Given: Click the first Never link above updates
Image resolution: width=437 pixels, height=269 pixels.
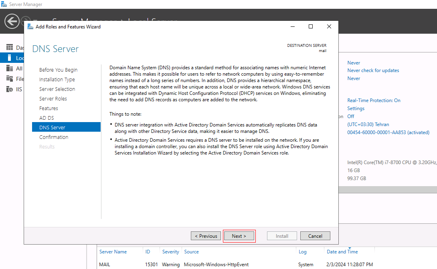Looking at the screenshot, I should click(x=354, y=63).
